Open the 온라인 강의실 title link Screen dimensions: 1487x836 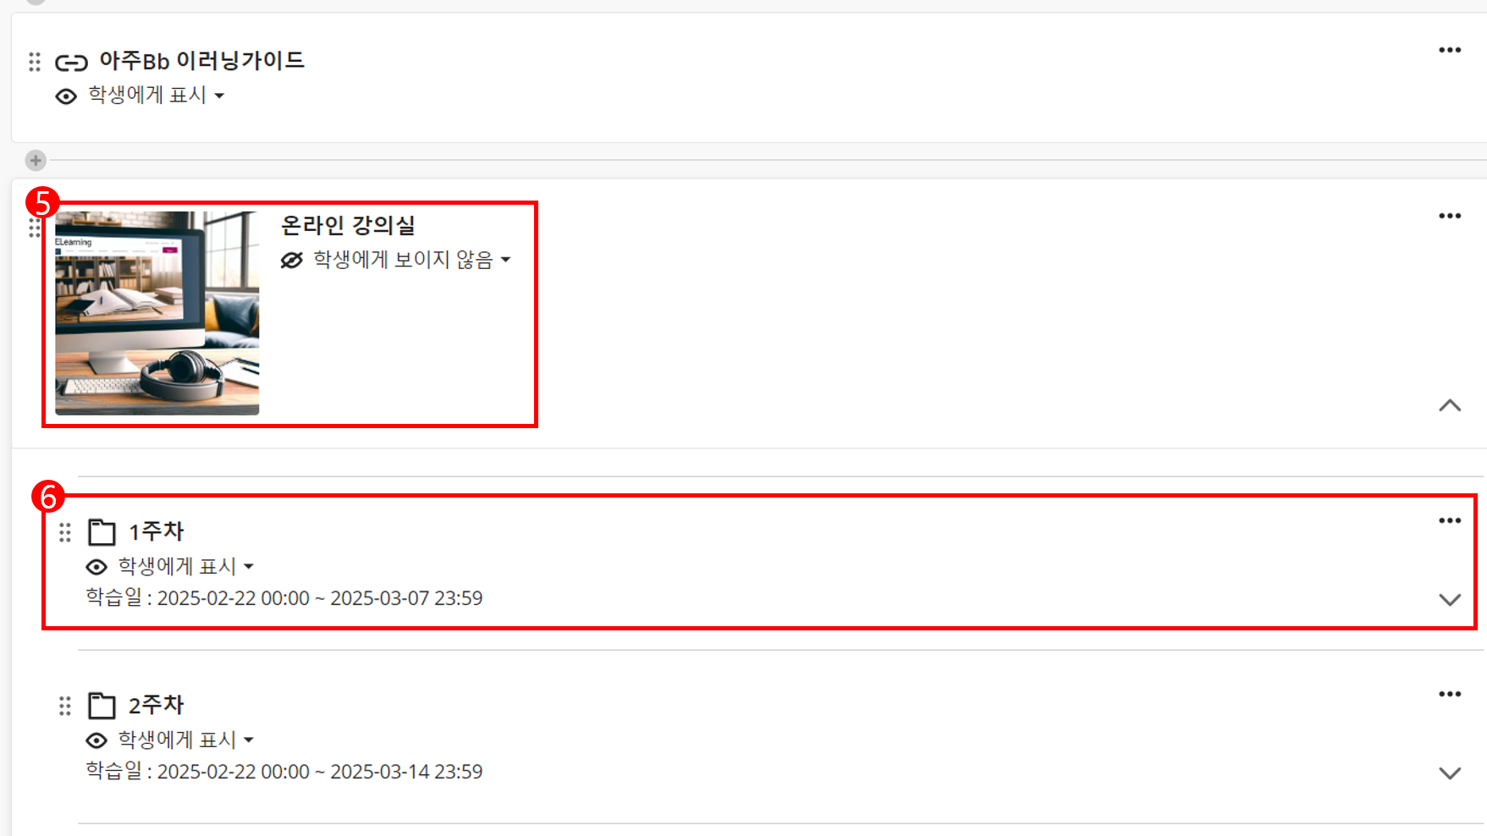point(348,225)
